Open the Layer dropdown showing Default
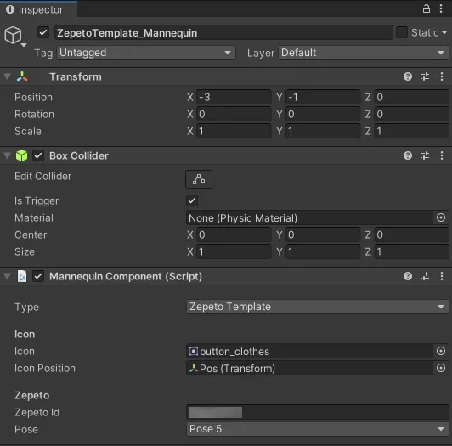This screenshot has height=446, width=452. (x=364, y=53)
